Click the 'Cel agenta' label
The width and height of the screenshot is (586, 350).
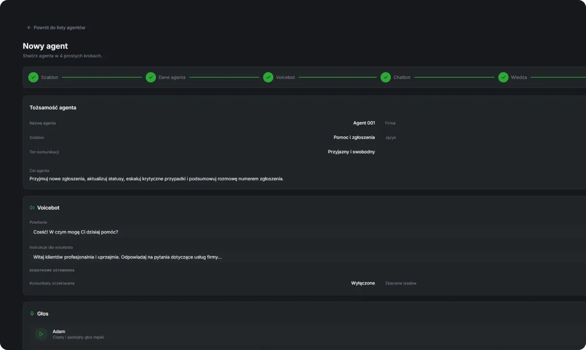click(x=40, y=171)
